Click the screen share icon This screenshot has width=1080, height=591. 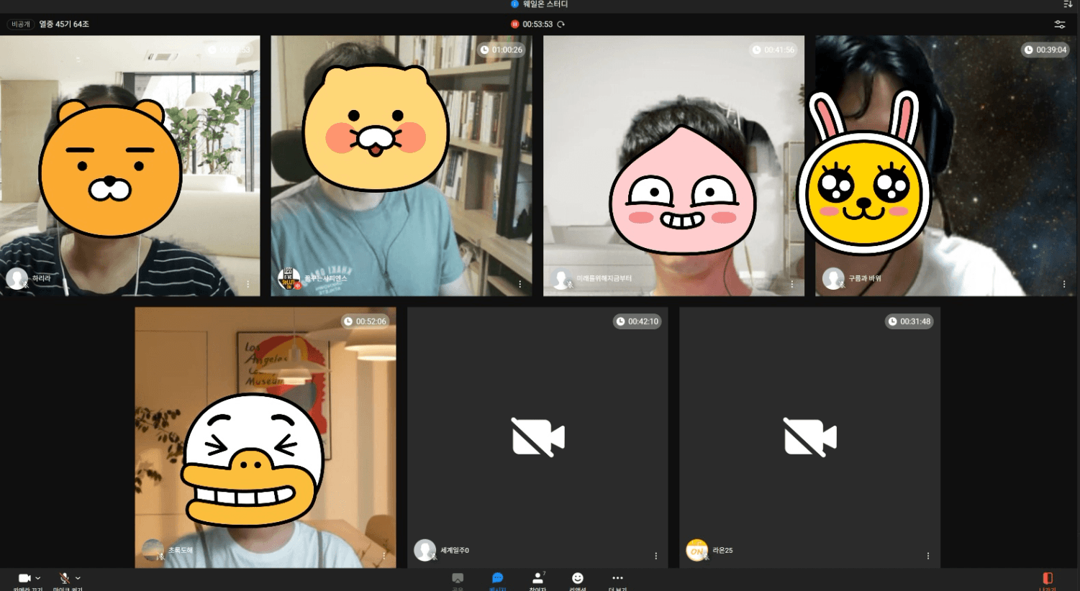[x=458, y=578]
